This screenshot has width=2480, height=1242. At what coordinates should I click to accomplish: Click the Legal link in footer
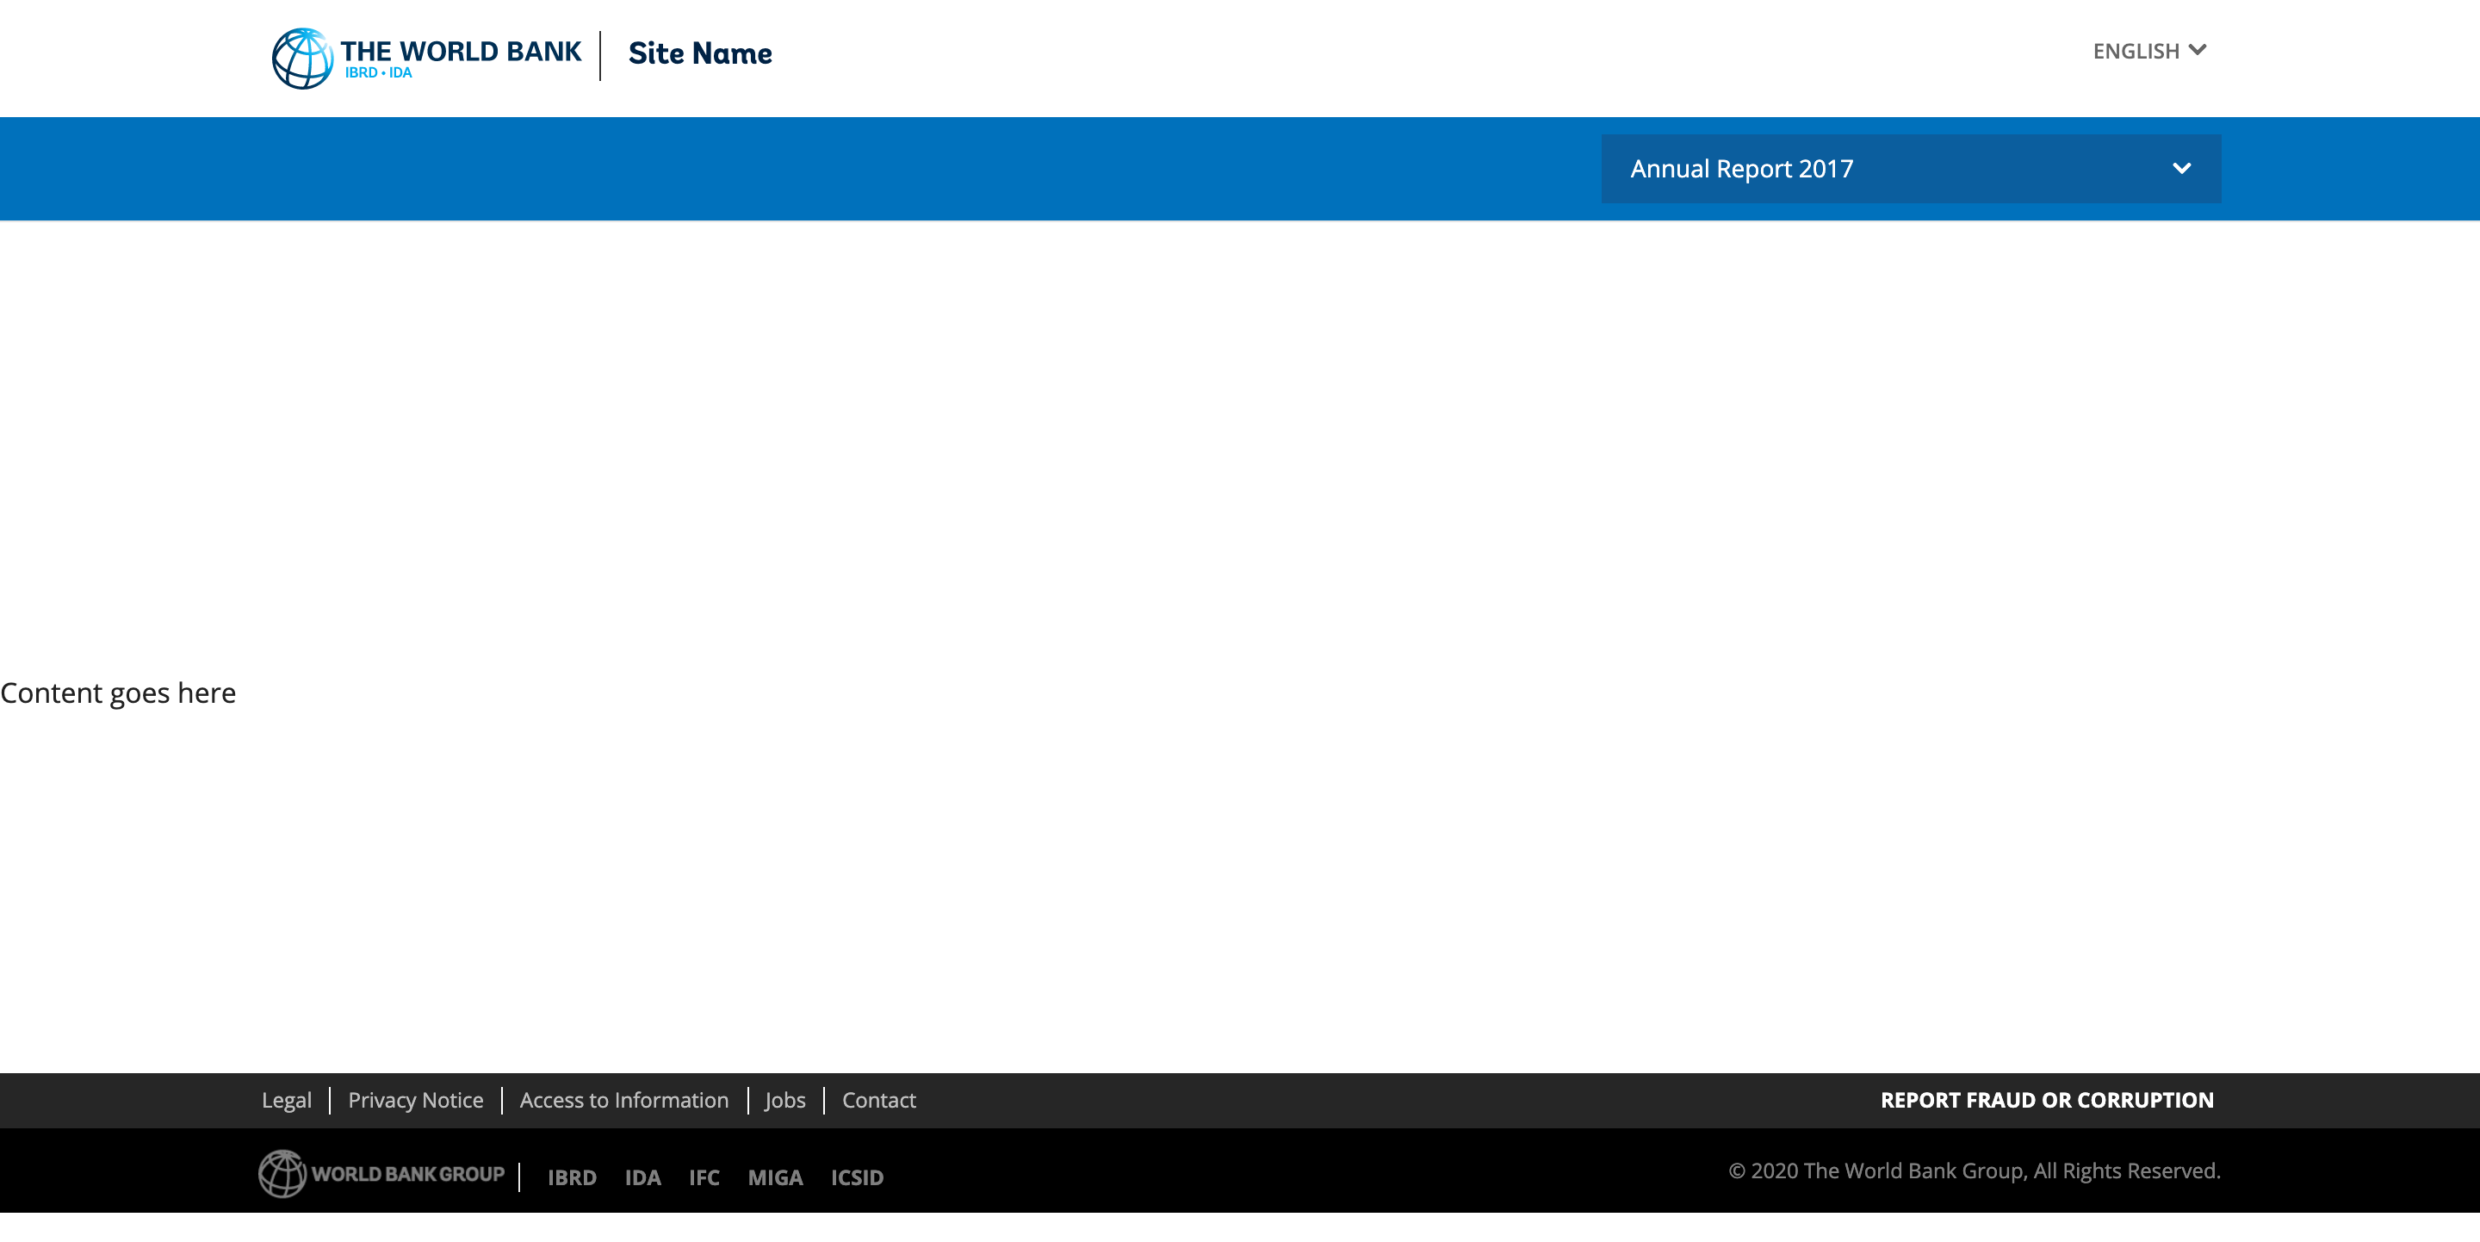coord(285,1099)
